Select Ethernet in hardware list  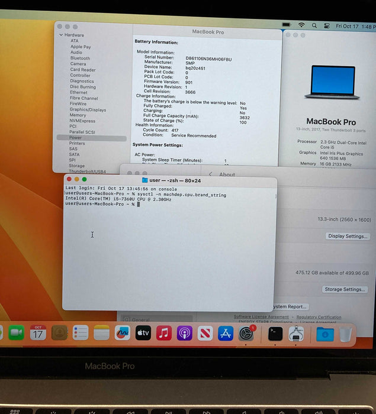(x=79, y=92)
